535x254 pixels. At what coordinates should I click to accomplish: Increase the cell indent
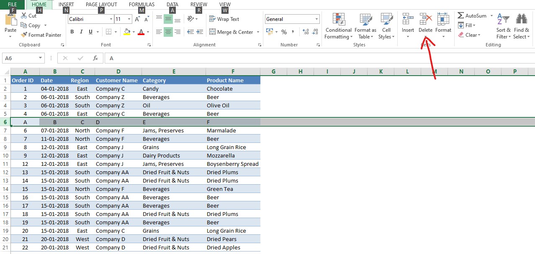pyautogui.click(x=201, y=32)
